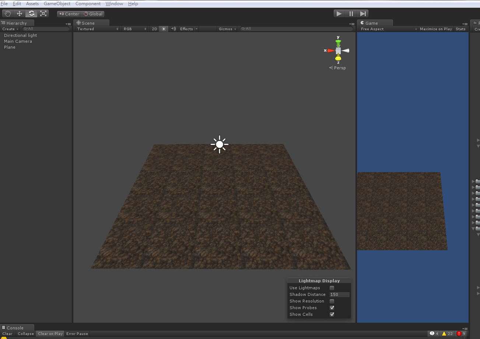Select the Hand tool
480x339 pixels.
point(8,14)
